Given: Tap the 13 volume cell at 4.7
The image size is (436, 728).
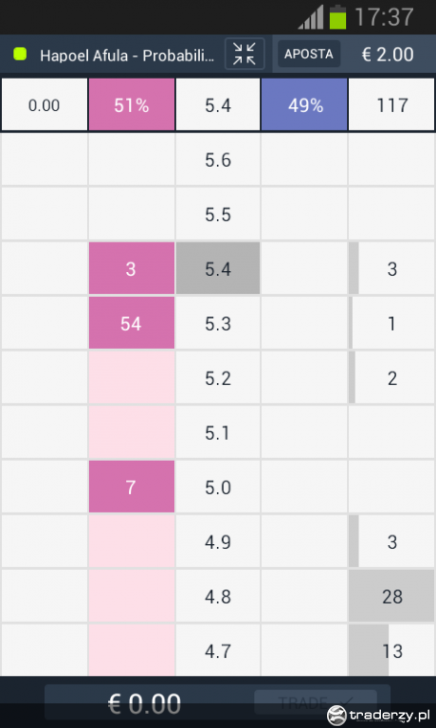Looking at the screenshot, I should coord(391,650).
